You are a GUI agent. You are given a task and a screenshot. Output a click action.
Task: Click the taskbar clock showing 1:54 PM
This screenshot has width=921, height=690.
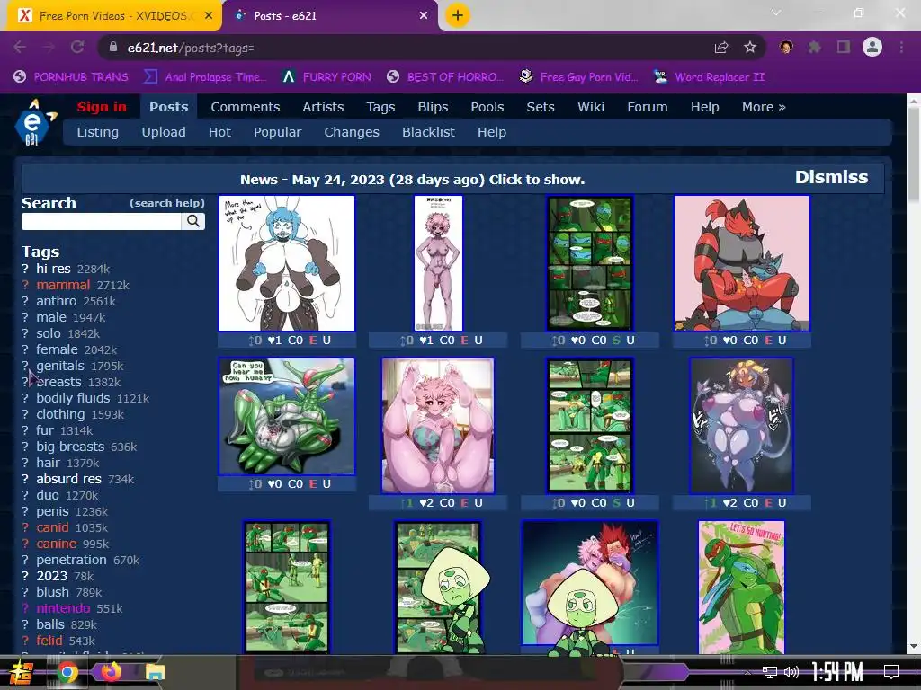837,672
